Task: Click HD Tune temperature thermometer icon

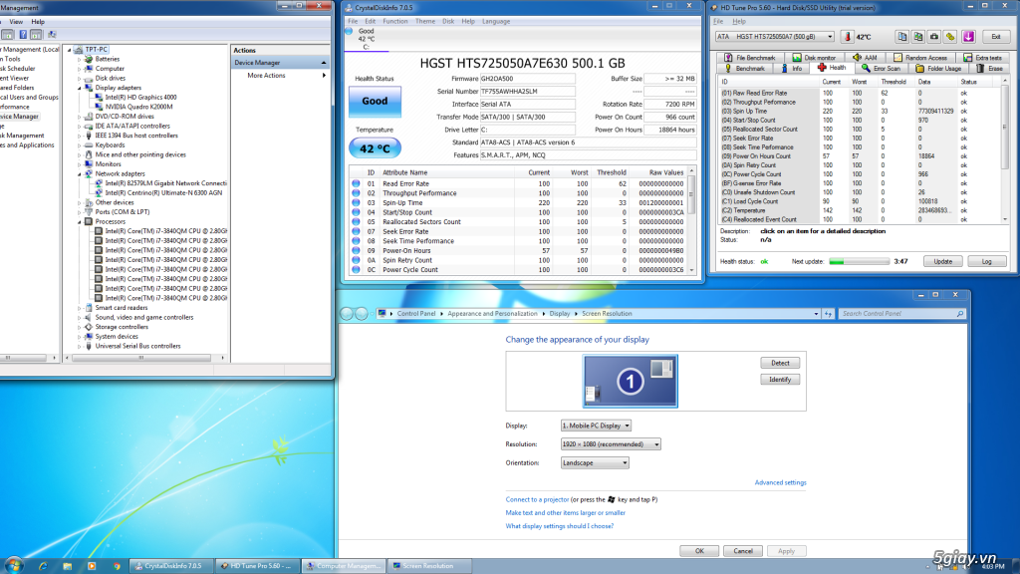Action: click(847, 37)
